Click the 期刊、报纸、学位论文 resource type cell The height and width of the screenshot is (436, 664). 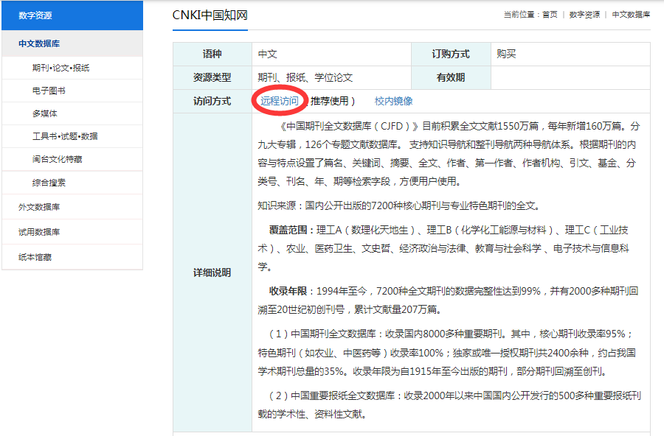(x=305, y=77)
